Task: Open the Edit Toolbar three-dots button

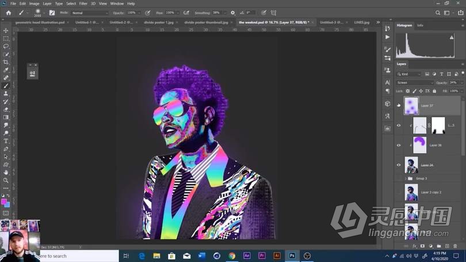Action: point(6,188)
